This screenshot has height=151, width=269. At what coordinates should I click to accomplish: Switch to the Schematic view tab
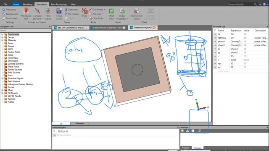coord(79,123)
